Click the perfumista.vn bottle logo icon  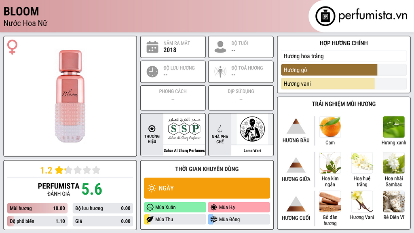[x=325, y=16]
